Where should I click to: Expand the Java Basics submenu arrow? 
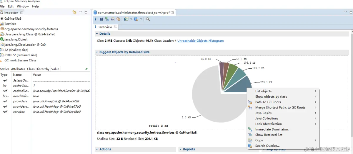pyautogui.click(x=316, y=113)
